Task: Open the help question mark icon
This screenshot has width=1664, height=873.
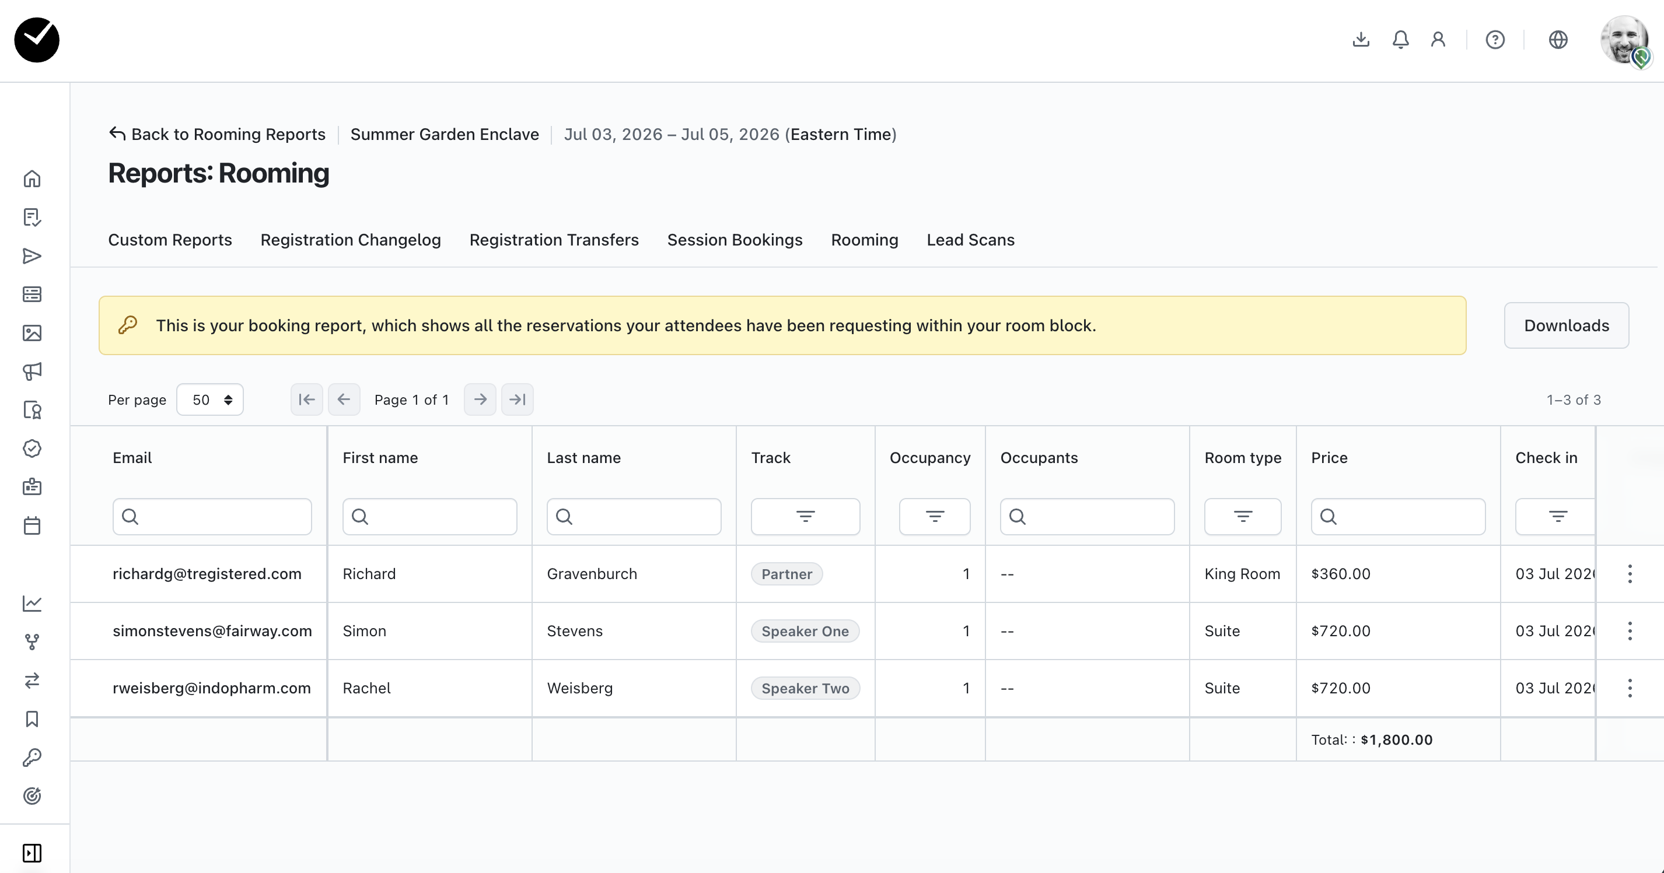Action: [1495, 40]
